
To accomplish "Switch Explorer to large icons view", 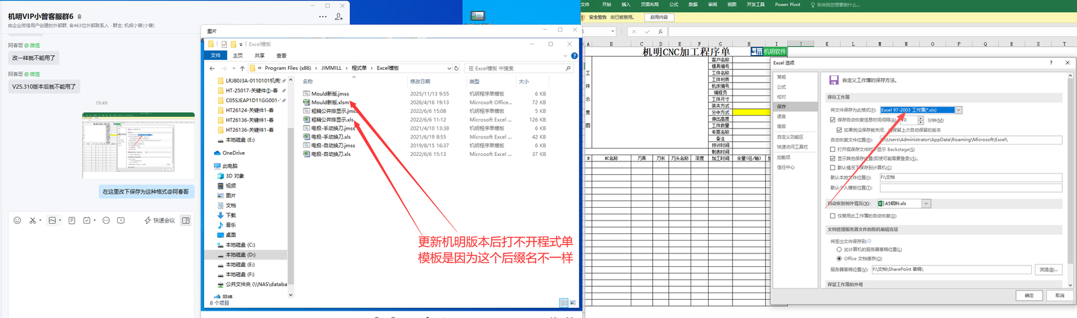I will point(574,303).
